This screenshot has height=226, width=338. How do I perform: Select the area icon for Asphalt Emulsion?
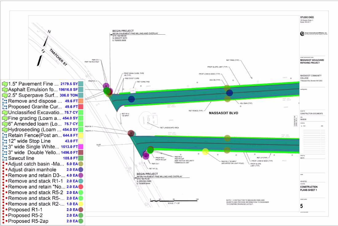click(5, 90)
